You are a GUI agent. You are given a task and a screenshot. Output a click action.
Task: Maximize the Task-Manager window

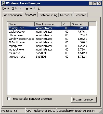click(x=95, y=3)
